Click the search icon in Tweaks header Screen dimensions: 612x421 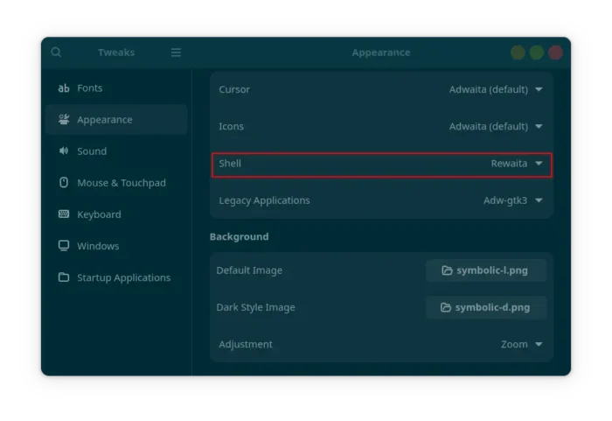coord(56,53)
